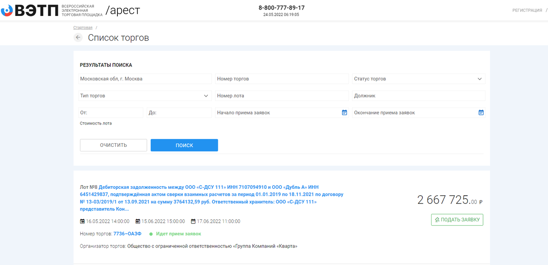Click the calendar icon beside 15.06.2022 15:00:00
This screenshot has width=548, height=265.
click(137, 221)
